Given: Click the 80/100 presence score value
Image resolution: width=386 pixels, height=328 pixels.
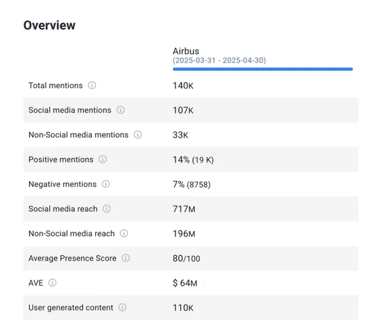Looking at the screenshot, I should coord(186,258).
